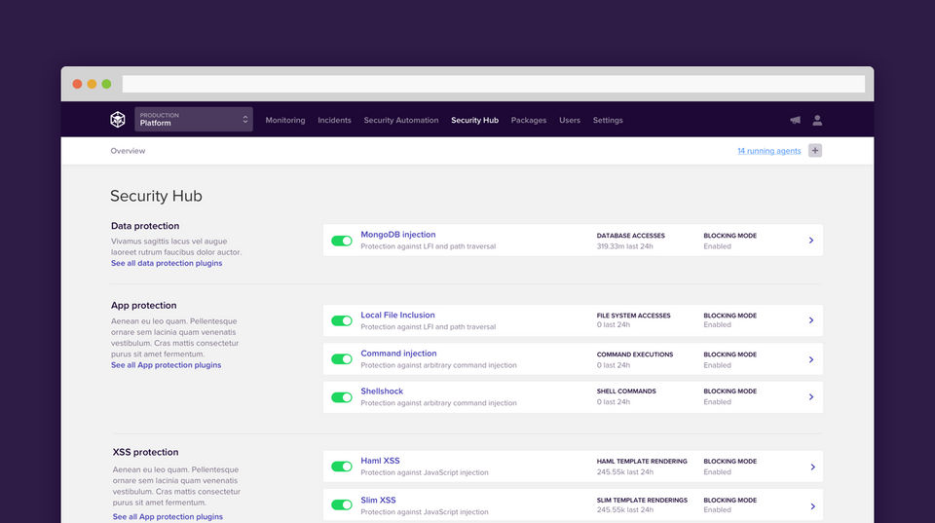
Task: Open the Local File Inclusion link
Action: tap(397, 315)
